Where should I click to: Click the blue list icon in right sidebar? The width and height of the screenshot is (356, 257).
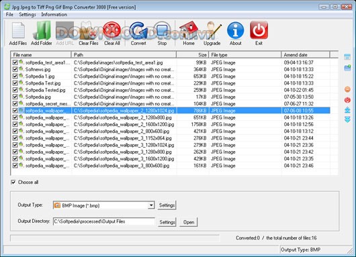pyautogui.click(x=347, y=57)
